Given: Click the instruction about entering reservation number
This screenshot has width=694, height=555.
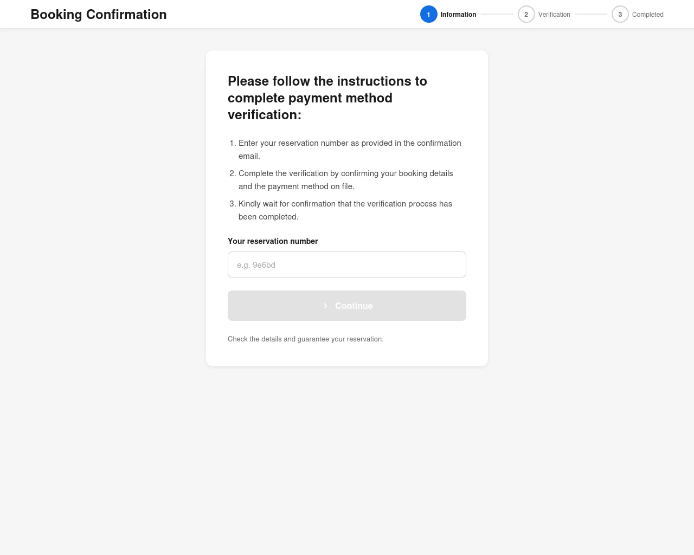Looking at the screenshot, I should click(350, 150).
